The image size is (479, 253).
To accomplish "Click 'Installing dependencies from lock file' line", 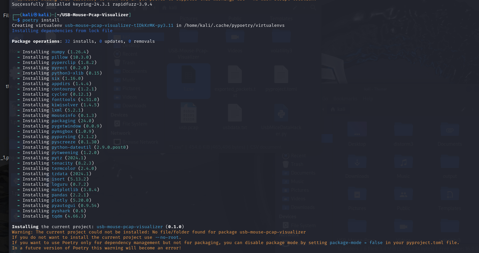I will tap(62, 31).
